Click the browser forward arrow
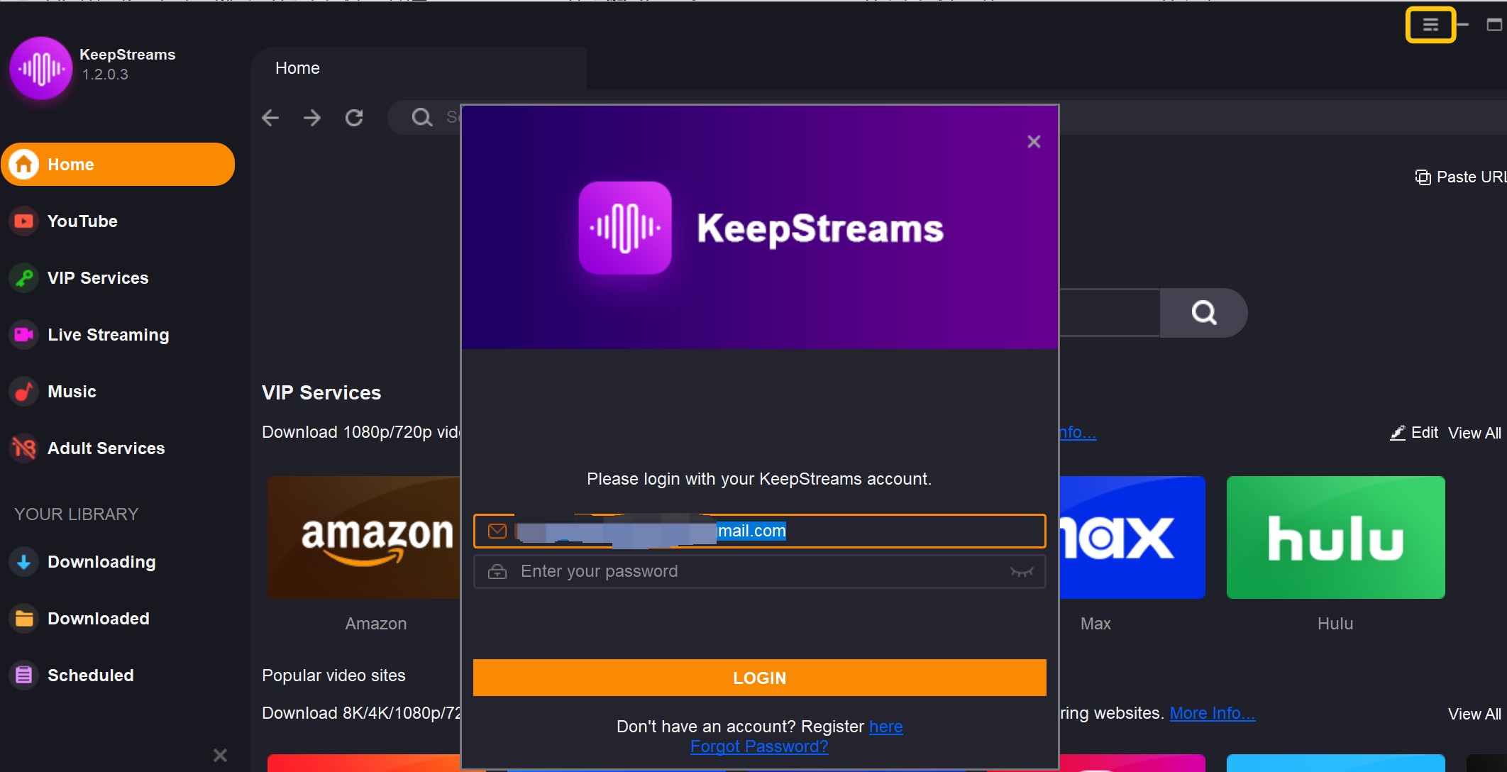Screen dimensions: 1507x772 312,118
